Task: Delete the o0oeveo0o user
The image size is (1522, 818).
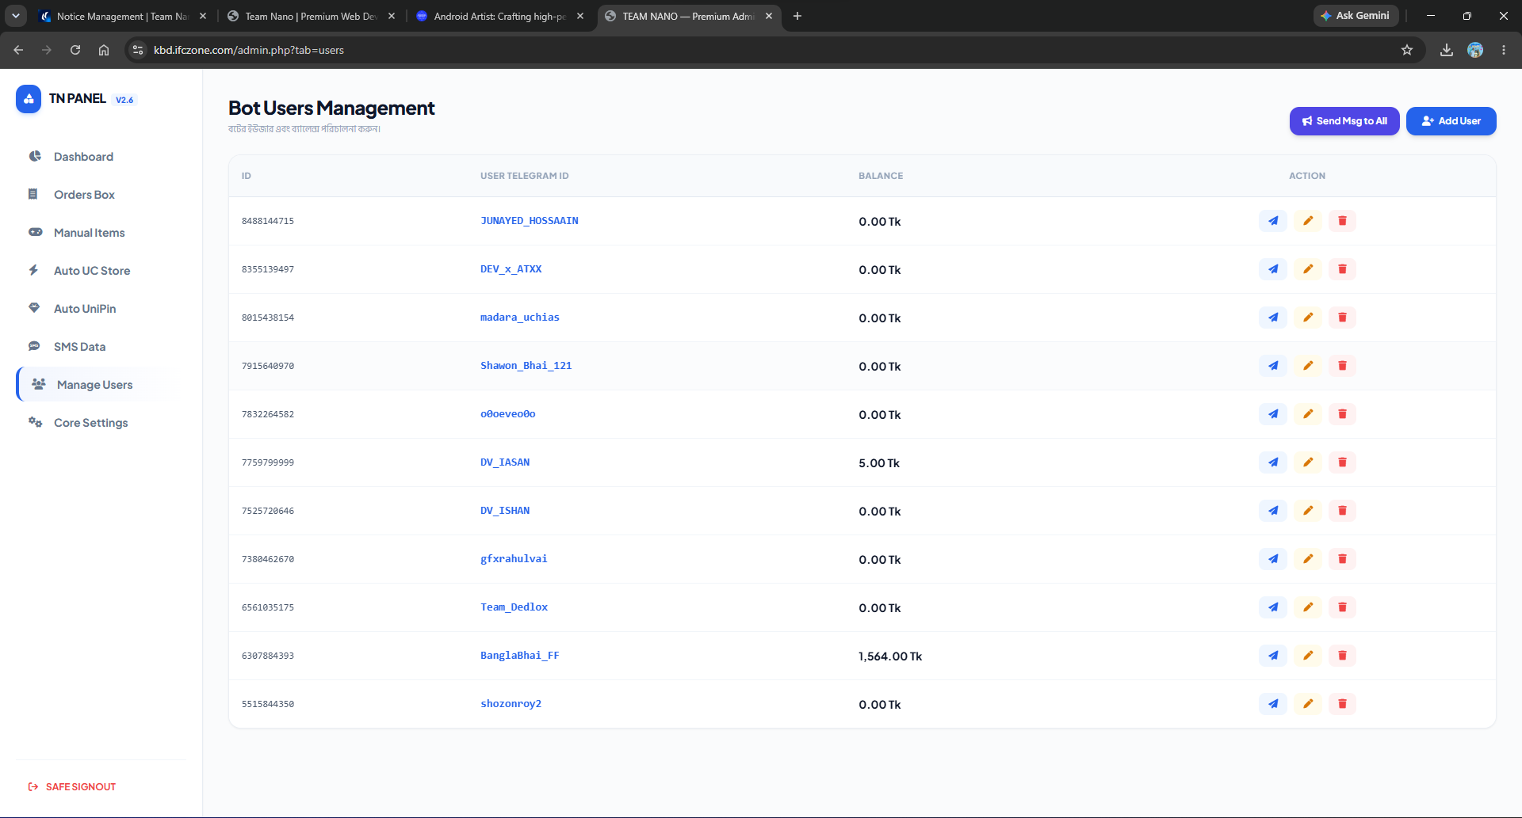Action: [1342, 414]
